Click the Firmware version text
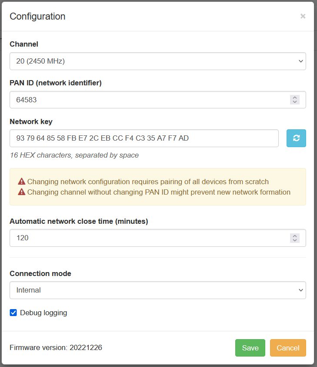 (56, 347)
